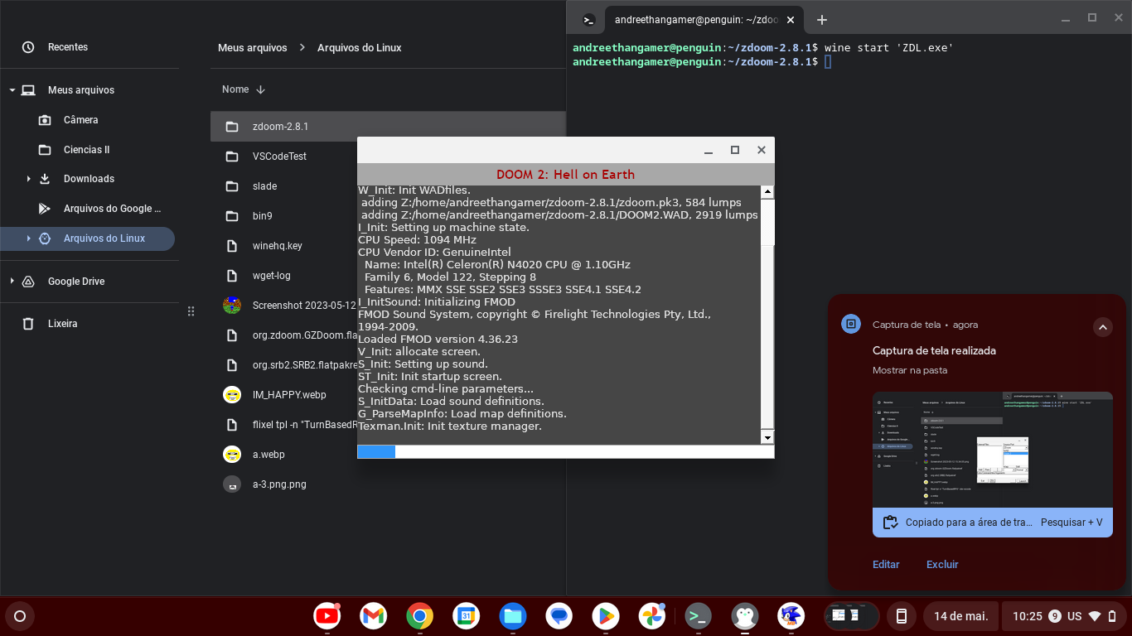Open the Files app shelf icon
Viewport: 1132px width, 636px height.
point(513,616)
